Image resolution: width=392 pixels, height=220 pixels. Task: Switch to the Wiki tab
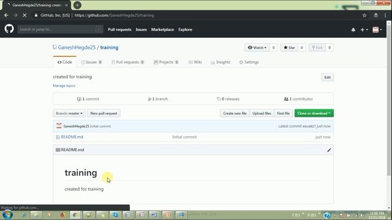pos(195,62)
